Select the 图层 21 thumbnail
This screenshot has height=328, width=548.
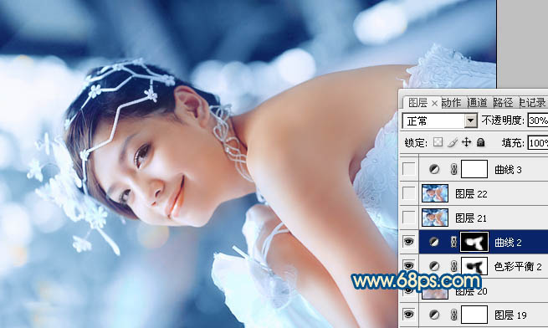(435, 218)
